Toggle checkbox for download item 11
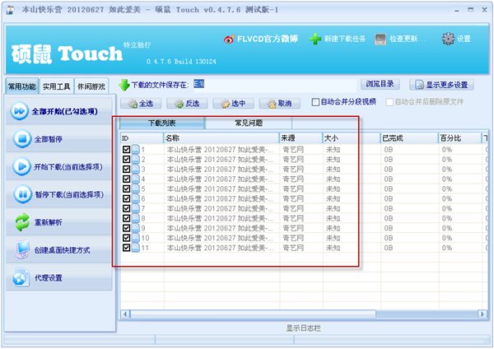Viewport: 494px width, 349px height. 126,248
